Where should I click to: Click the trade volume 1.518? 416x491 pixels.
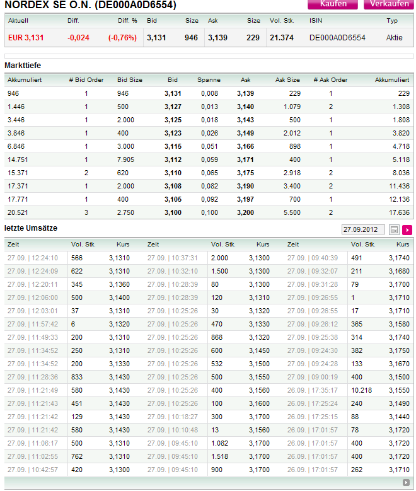click(x=219, y=456)
